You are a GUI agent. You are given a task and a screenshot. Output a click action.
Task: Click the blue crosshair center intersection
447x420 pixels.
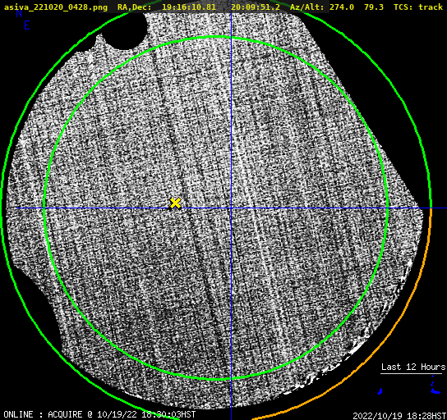pos(231,208)
